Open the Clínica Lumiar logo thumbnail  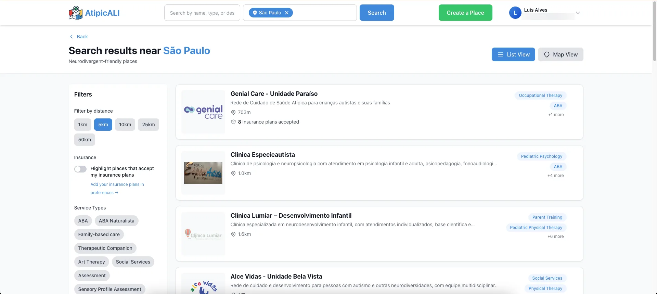tap(203, 234)
